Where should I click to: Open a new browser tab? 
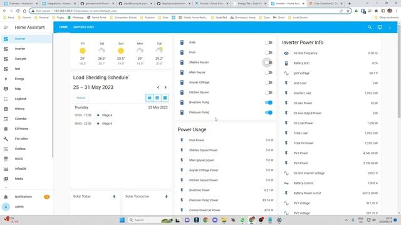350,4
